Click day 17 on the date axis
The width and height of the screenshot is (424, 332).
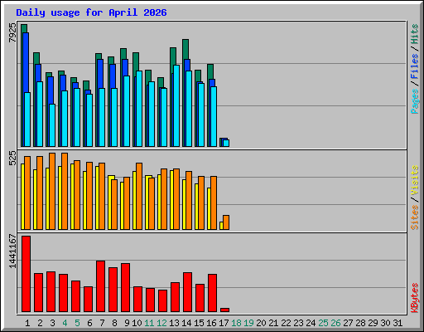224,323
